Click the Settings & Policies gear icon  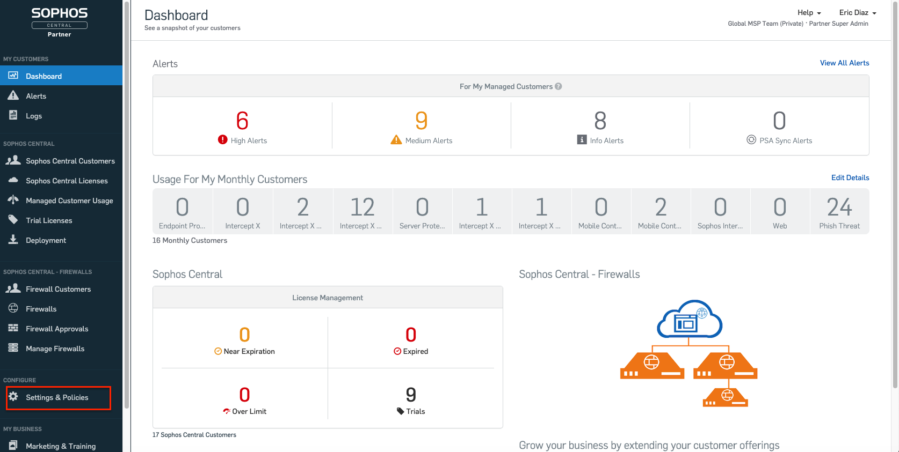coord(13,397)
